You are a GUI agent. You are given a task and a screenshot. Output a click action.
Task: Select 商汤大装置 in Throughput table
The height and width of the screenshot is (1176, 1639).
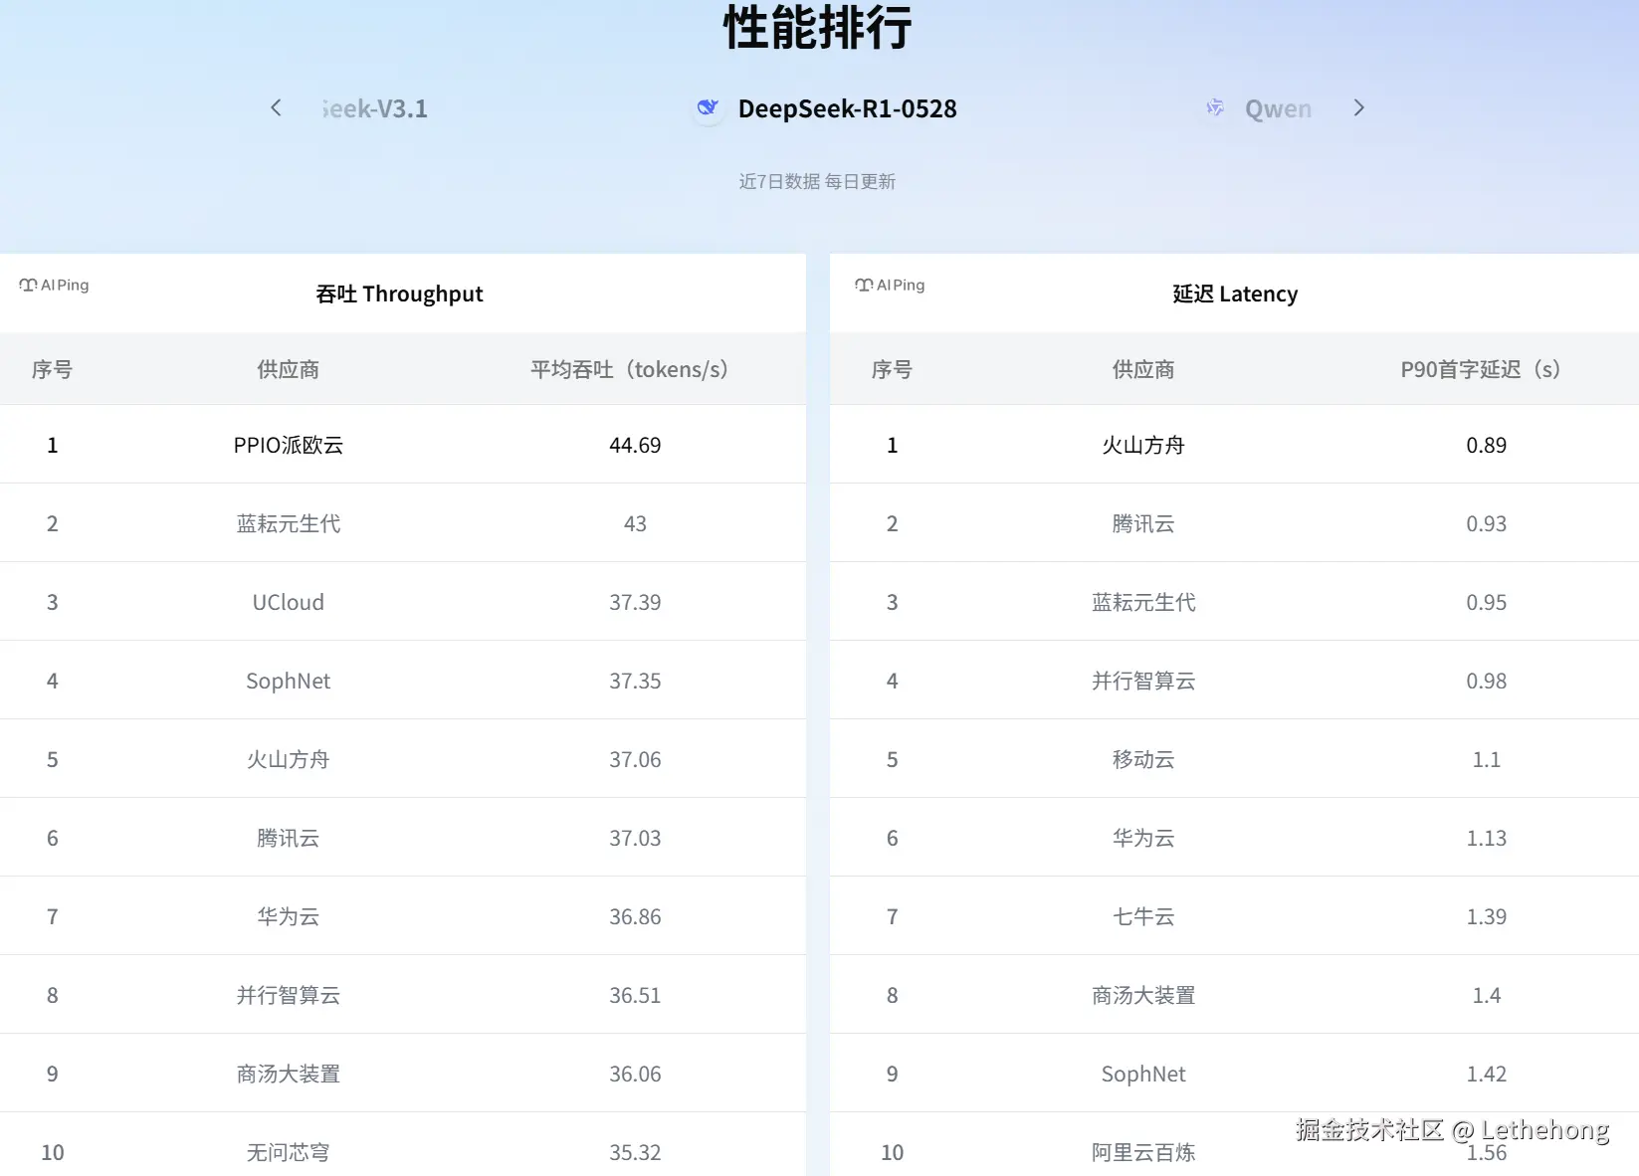288,1074
